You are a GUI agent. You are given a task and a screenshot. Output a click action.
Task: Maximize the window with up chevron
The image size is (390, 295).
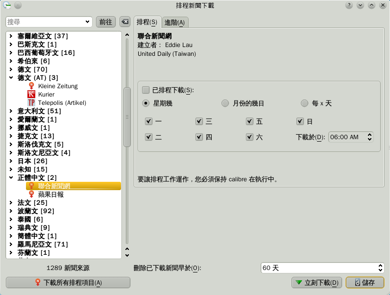tap(371, 5)
